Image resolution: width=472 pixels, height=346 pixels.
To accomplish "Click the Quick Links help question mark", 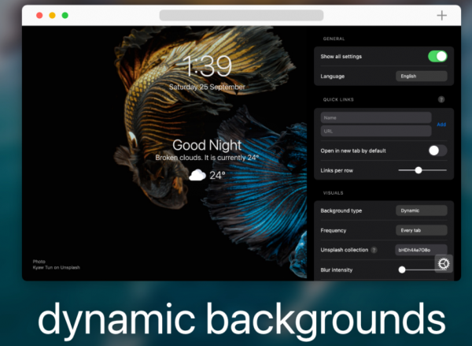I will [x=441, y=99].
